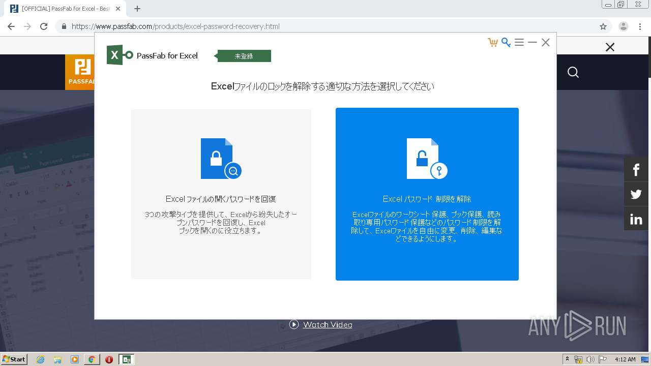
Task: Go forward in the browser
Action: 27,26
